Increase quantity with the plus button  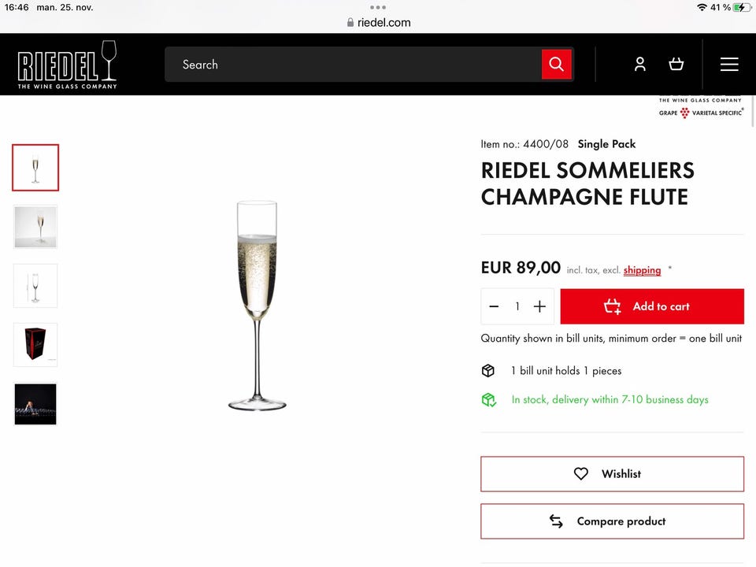[x=539, y=306]
